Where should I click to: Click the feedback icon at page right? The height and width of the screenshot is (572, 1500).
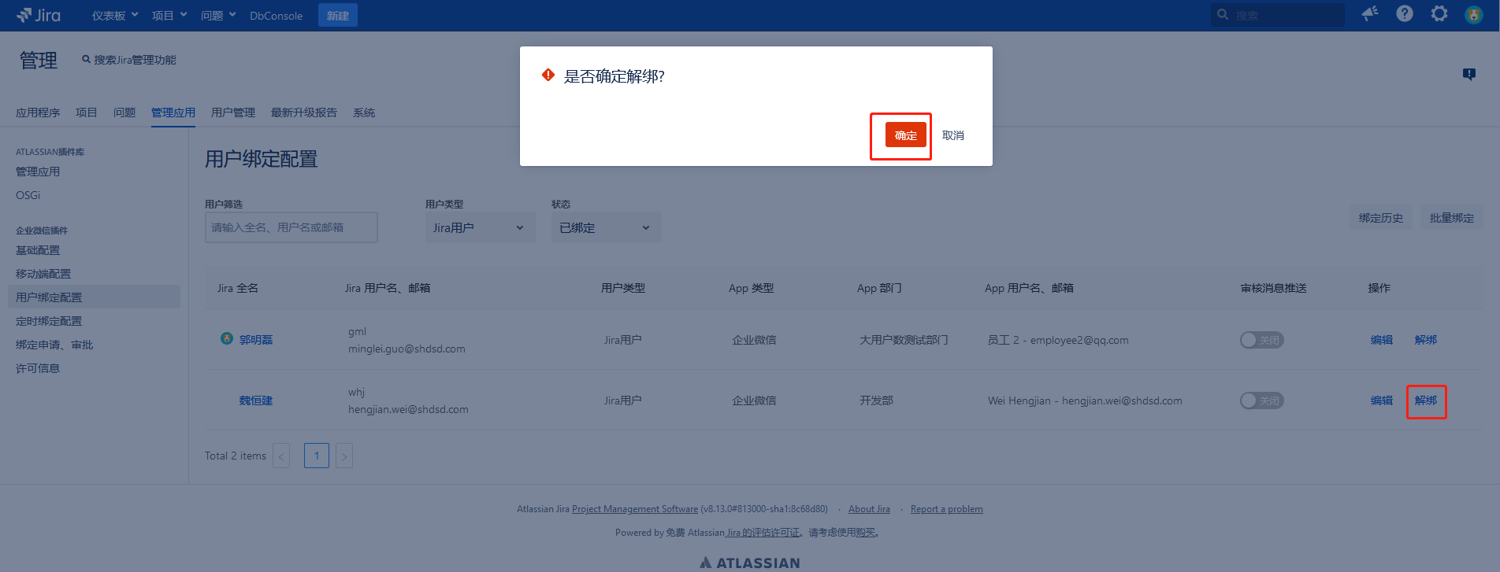[x=1469, y=74]
